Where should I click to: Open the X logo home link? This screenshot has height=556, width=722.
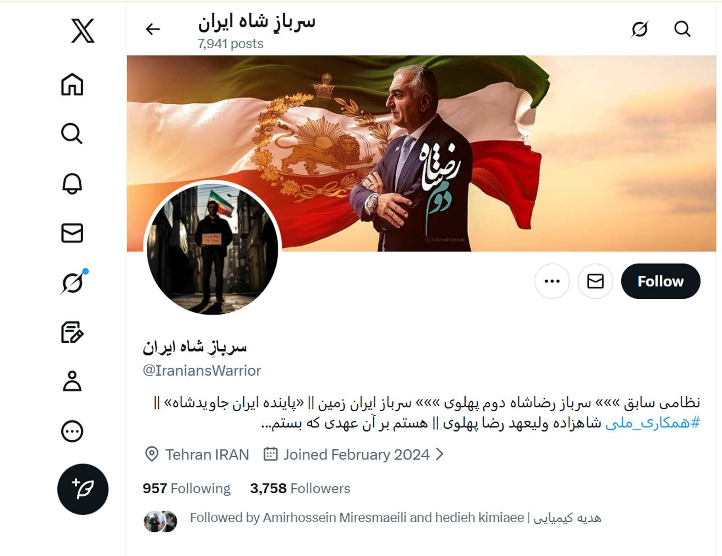[x=83, y=31]
